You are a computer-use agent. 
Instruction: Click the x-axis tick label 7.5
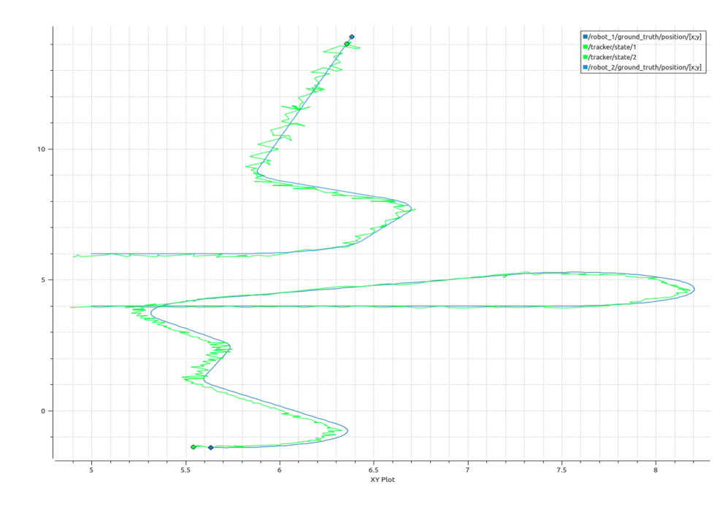(562, 470)
